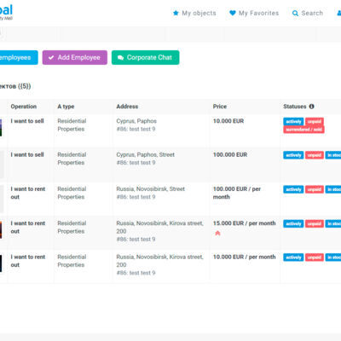Image resolution: width=341 pixels, height=341 pixels.
Task: Click the 'surrendered / sold' status badge
Action: (x=303, y=130)
